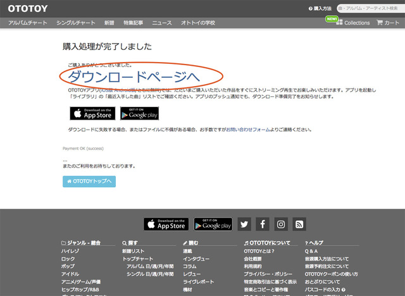
Task: Click the album/artist search field
Action: pos(371,8)
